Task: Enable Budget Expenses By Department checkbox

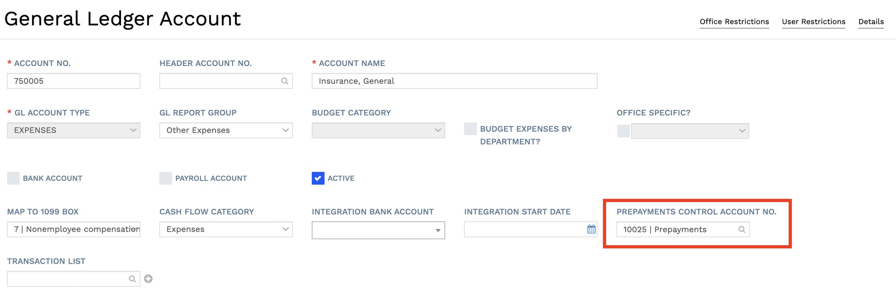Action: pyautogui.click(x=471, y=129)
